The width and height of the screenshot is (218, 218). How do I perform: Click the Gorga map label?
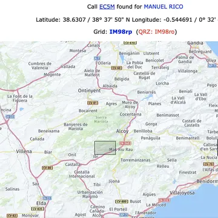[x=151, y=124]
